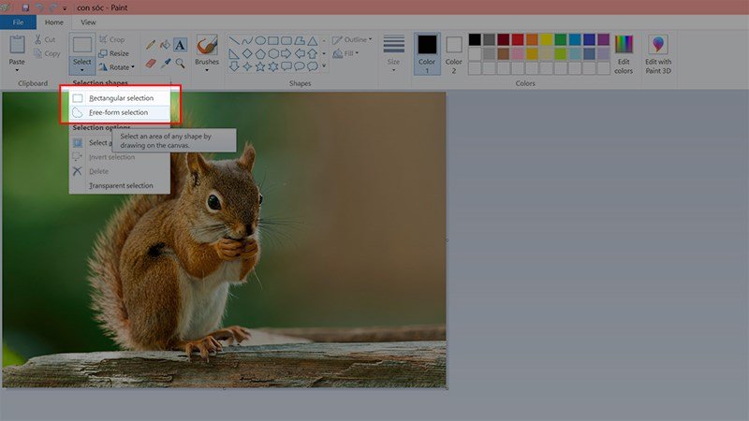Open Edit with Paint 3D

click(x=657, y=55)
